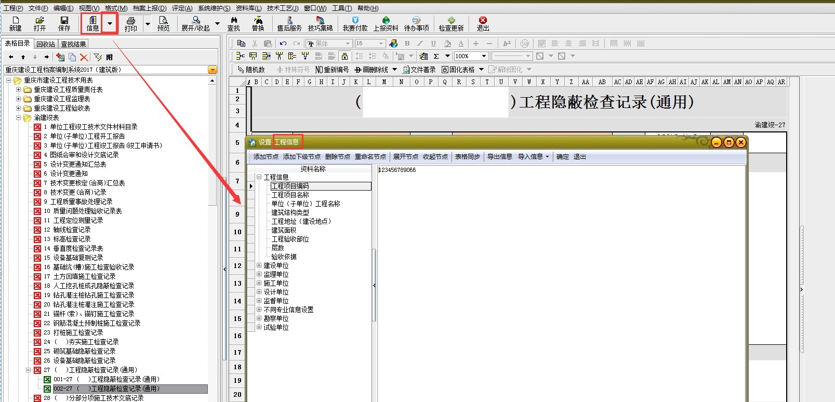This screenshot has height=402, width=835.
Task: Click the undo arrow icon
Action: [x=283, y=44]
